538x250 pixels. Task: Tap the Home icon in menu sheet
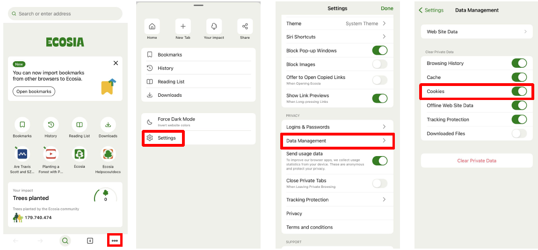click(x=152, y=27)
